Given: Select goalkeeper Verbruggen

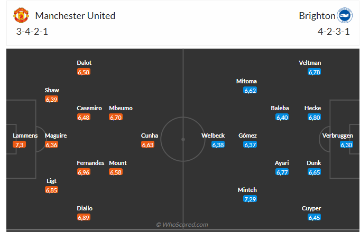Looking at the screenshot, I should (338, 136).
